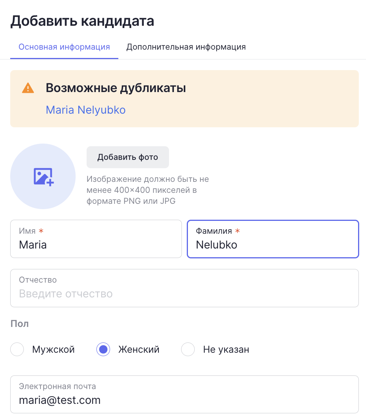Click the Пол section label
Image resolution: width=366 pixels, height=419 pixels.
pos(20,324)
